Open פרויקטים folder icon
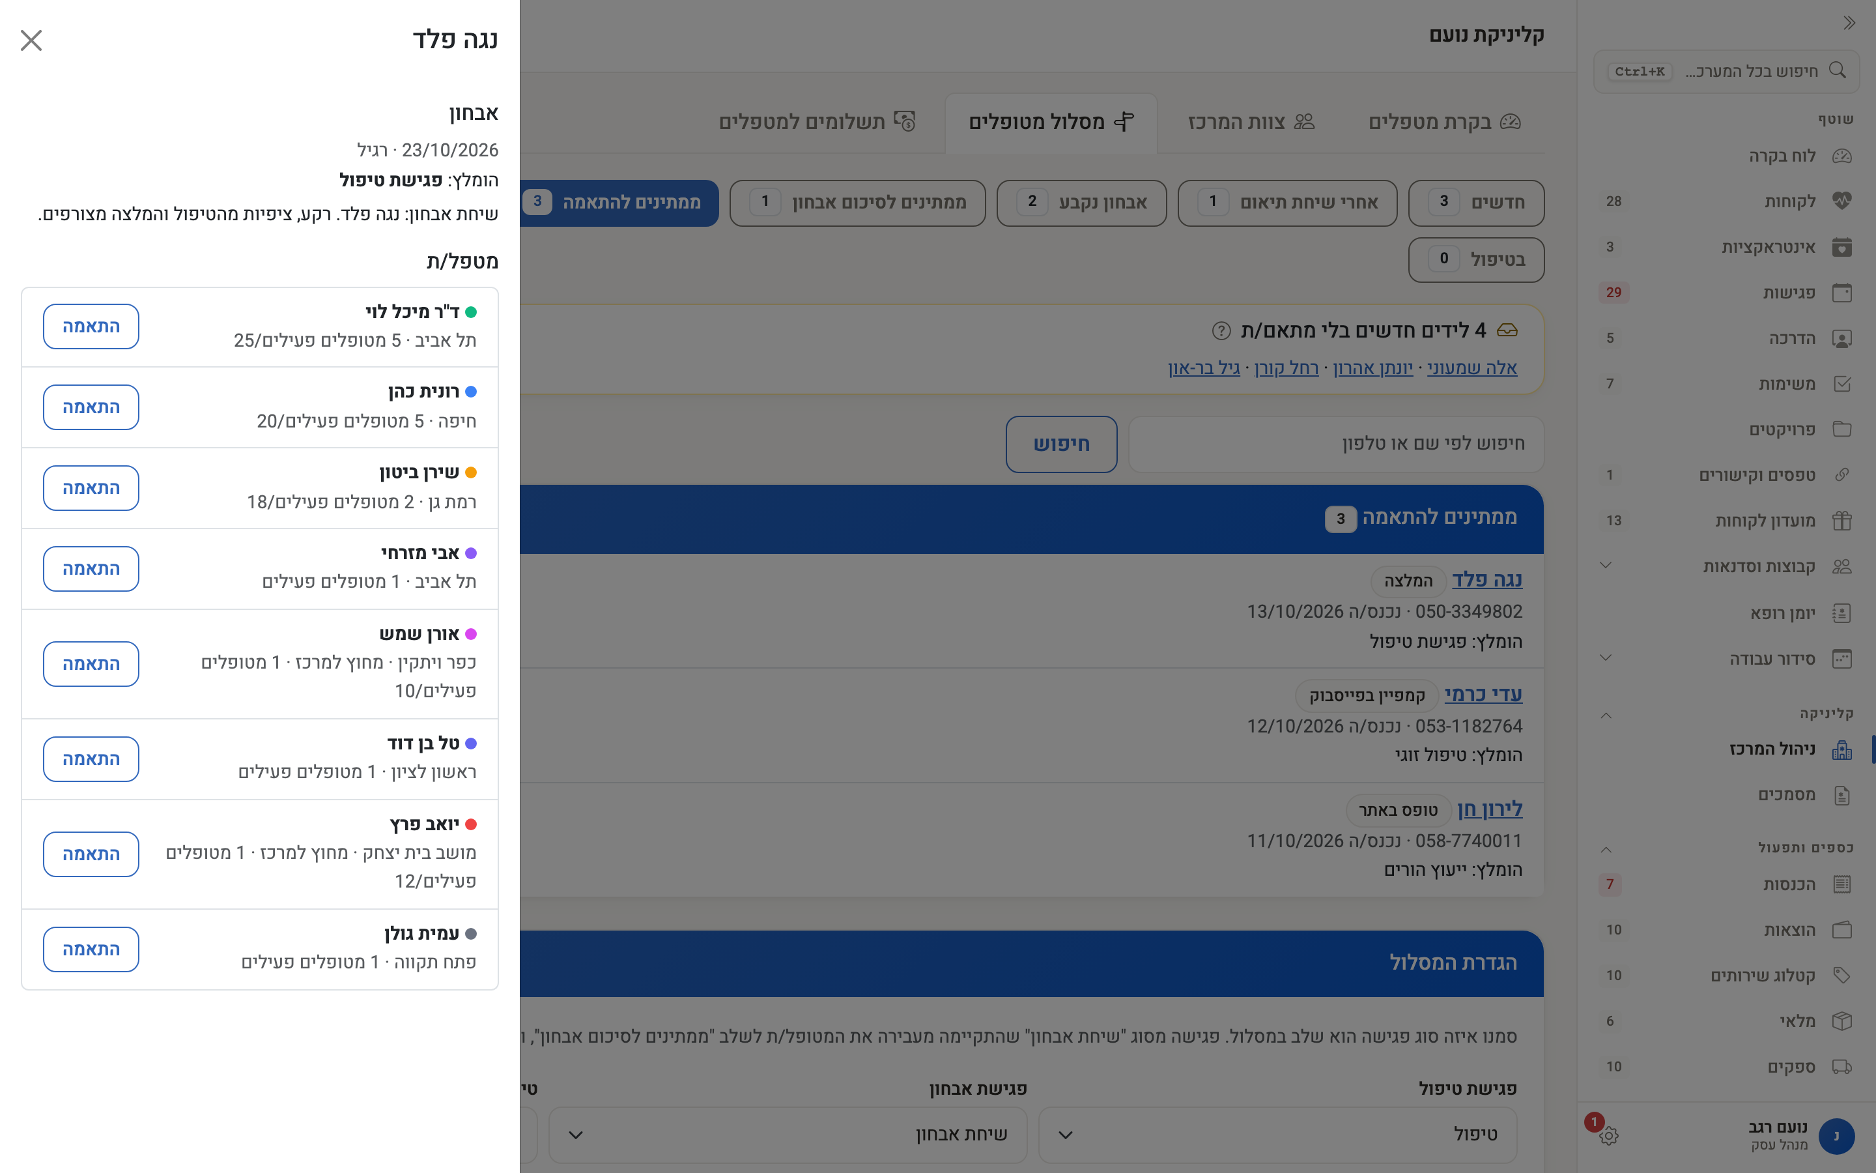The height and width of the screenshot is (1173, 1876). [1842, 430]
